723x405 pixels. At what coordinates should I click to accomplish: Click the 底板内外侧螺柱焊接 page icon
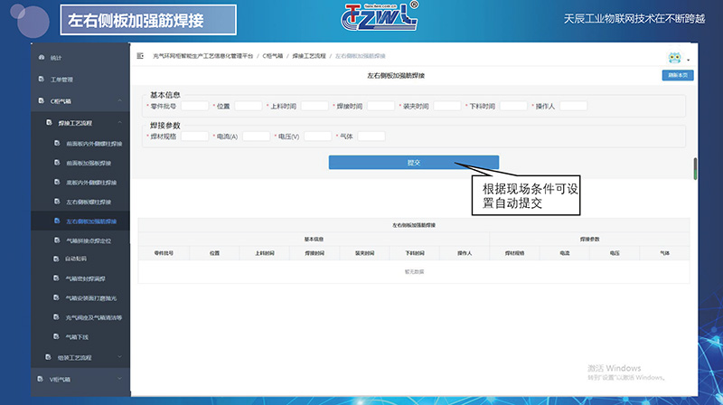coord(57,182)
